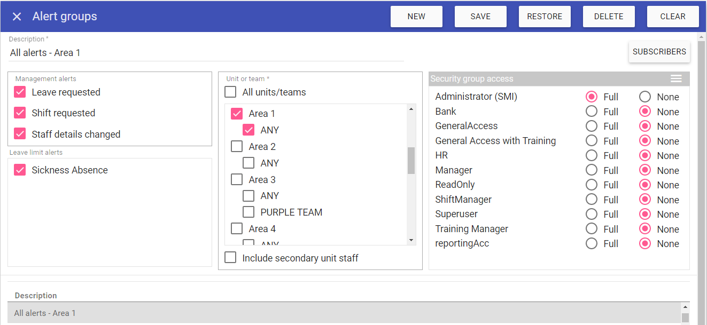Choose Full access for Manager group
Image resolution: width=707 pixels, height=325 pixels.
pos(592,170)
